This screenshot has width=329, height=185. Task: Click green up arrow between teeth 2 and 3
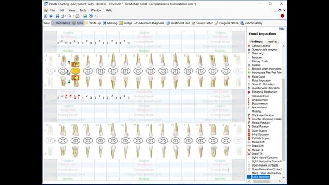click(69, 63)
